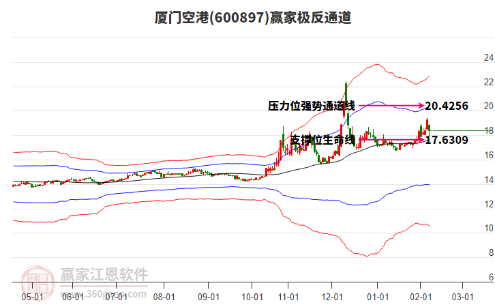Select the resistance value 20.4256
The image size is (495, 307).
tap(447, 106)
